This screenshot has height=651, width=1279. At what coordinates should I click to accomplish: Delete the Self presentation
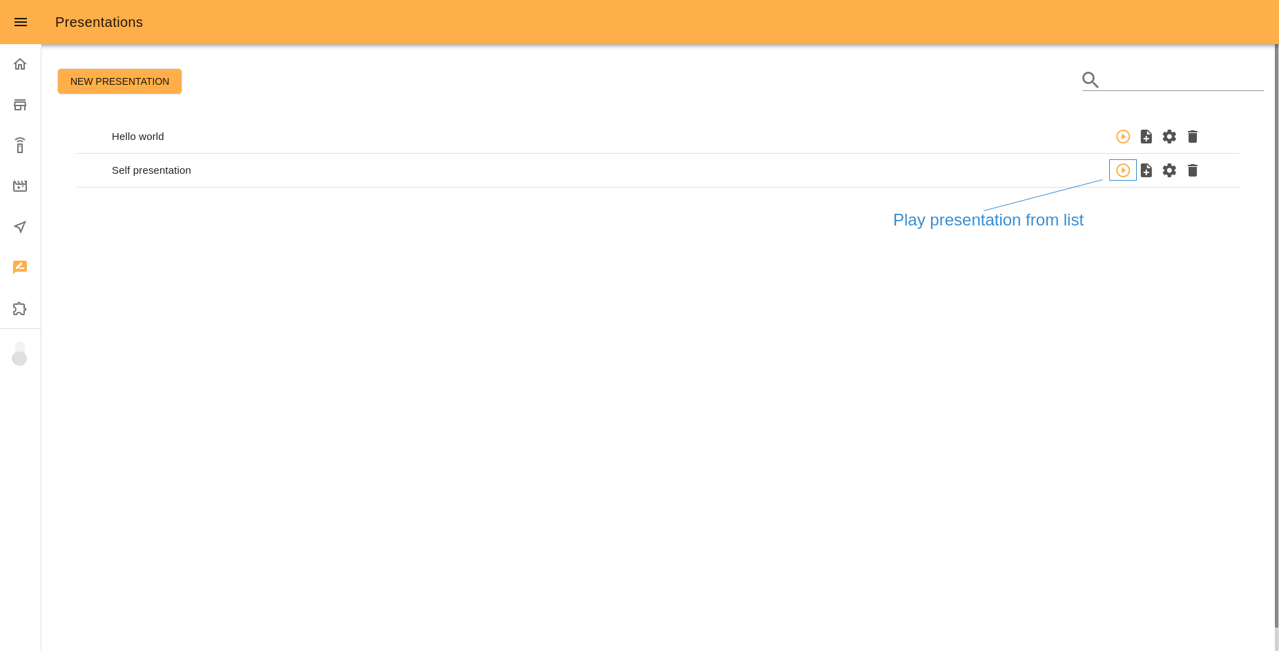1193,170
